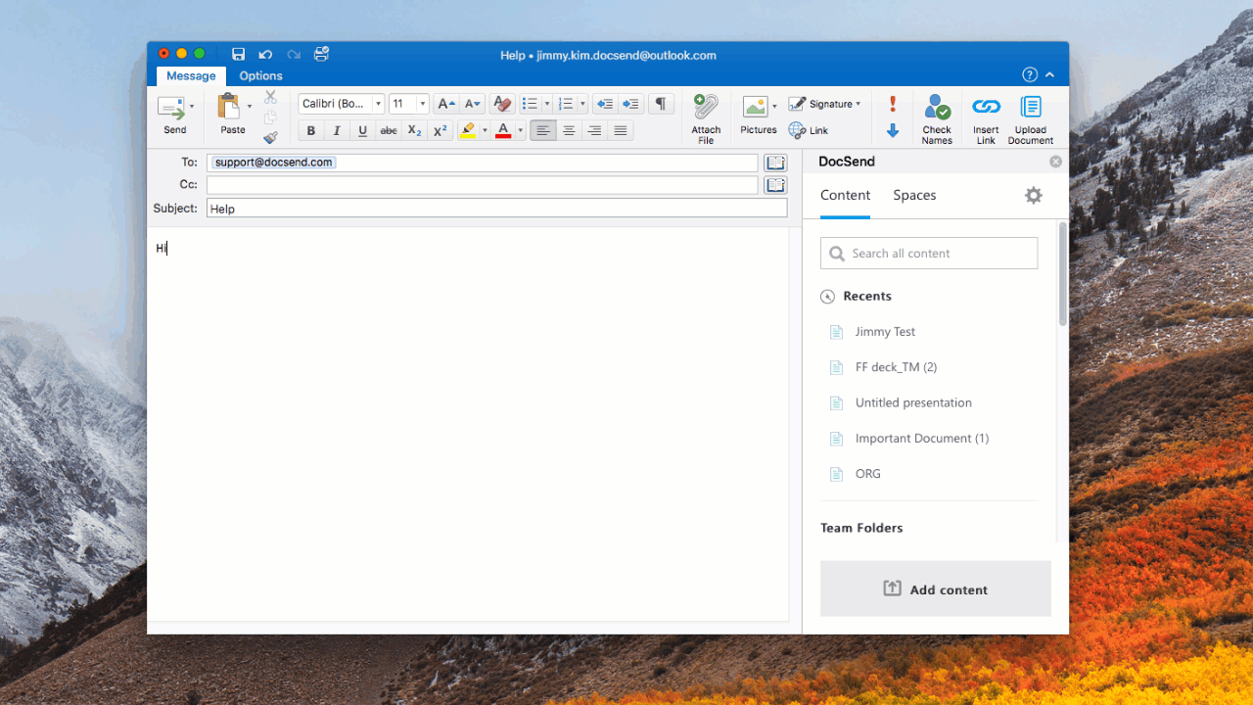Undo the last action
Image resolution: width=1253 pixels, height=705 pixels.
(265, 55)
